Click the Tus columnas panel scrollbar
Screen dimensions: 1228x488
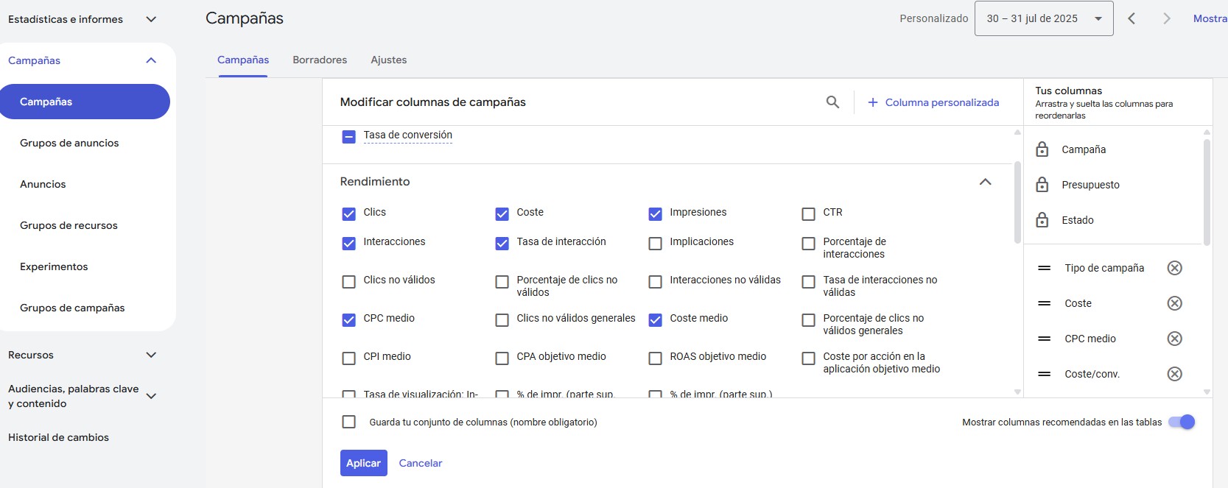click(x=1207, y=191)
